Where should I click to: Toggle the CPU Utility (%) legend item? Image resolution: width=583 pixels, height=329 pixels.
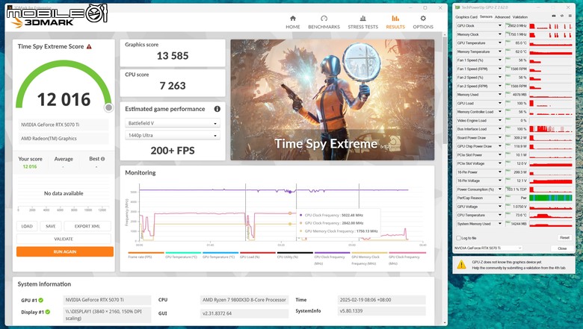pos(294,255)
